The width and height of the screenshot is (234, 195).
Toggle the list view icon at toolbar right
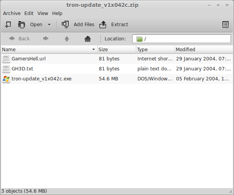point(226,25)
